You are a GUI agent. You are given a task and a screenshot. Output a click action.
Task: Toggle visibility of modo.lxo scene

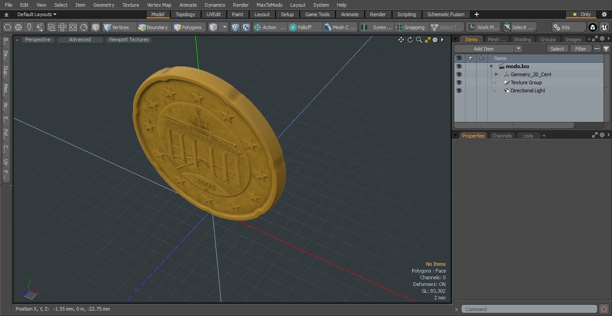tap(459, 66)
